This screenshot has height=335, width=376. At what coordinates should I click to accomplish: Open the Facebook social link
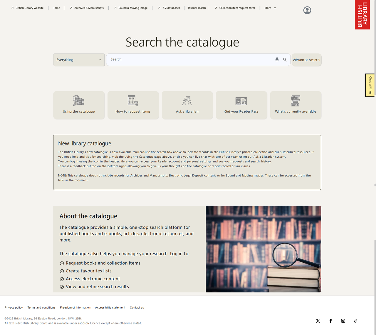pos(330,321)
